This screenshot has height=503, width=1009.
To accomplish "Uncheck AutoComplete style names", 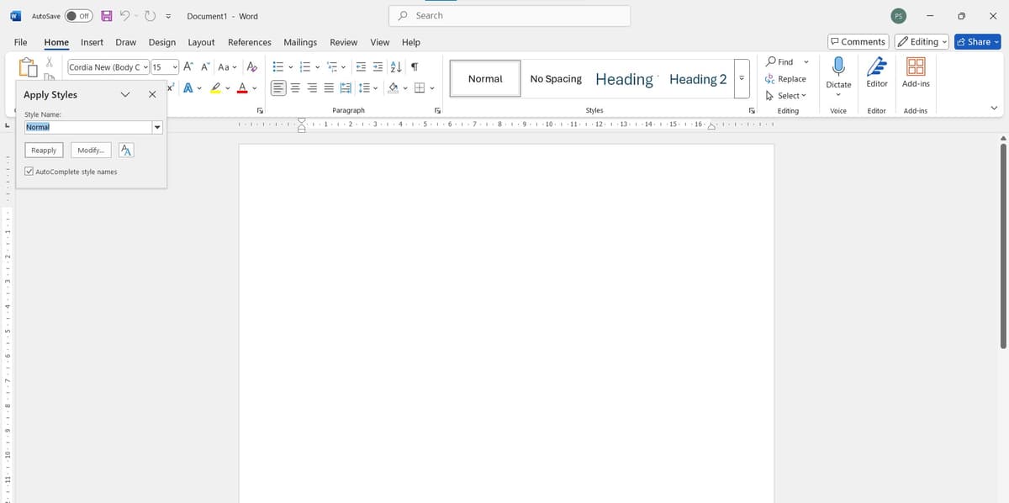I will tap(29, 172).
